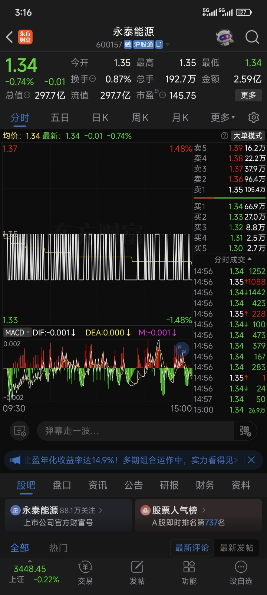Open the 14.9% annual return promo link

[x=131, y=460]
